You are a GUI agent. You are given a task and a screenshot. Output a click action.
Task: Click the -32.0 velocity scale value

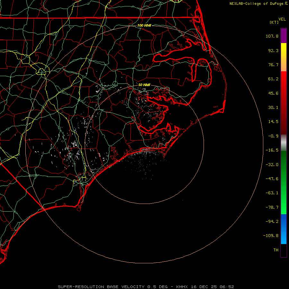(x=272, y=165)
